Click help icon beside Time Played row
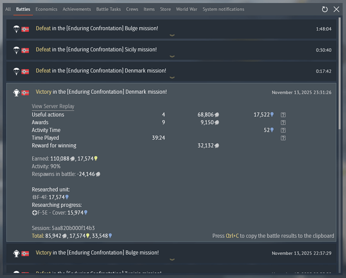Image resolution: width=346 pixels, height=278 pixels. click(283, 138)
